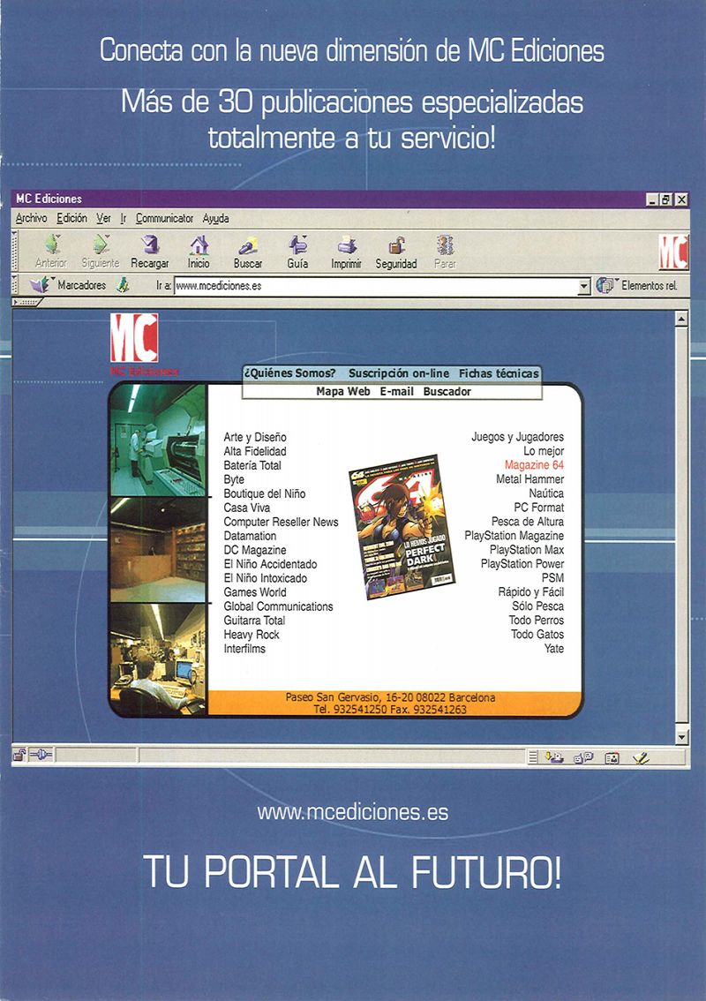Select Byte in publication list
This screenshot has height=1001, width=706.
pos(234,480)
